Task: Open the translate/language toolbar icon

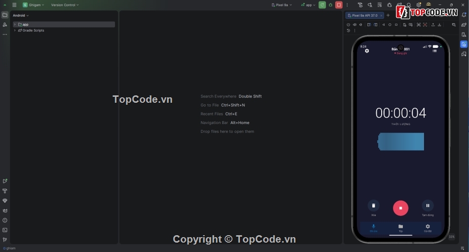Action: click(370, 5)
